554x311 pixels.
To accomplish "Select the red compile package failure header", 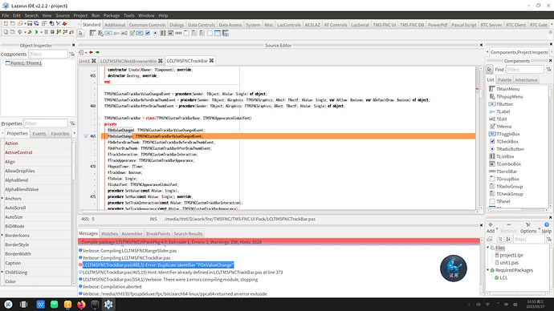I will pos(279,242).
